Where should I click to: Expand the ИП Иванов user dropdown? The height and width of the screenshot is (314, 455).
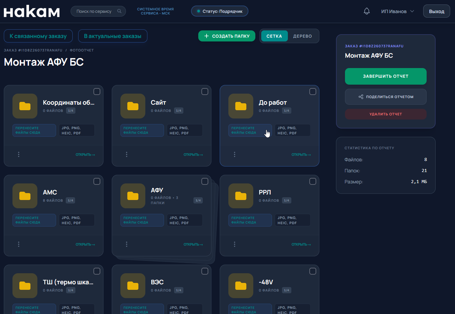click(x=398, y=11)
